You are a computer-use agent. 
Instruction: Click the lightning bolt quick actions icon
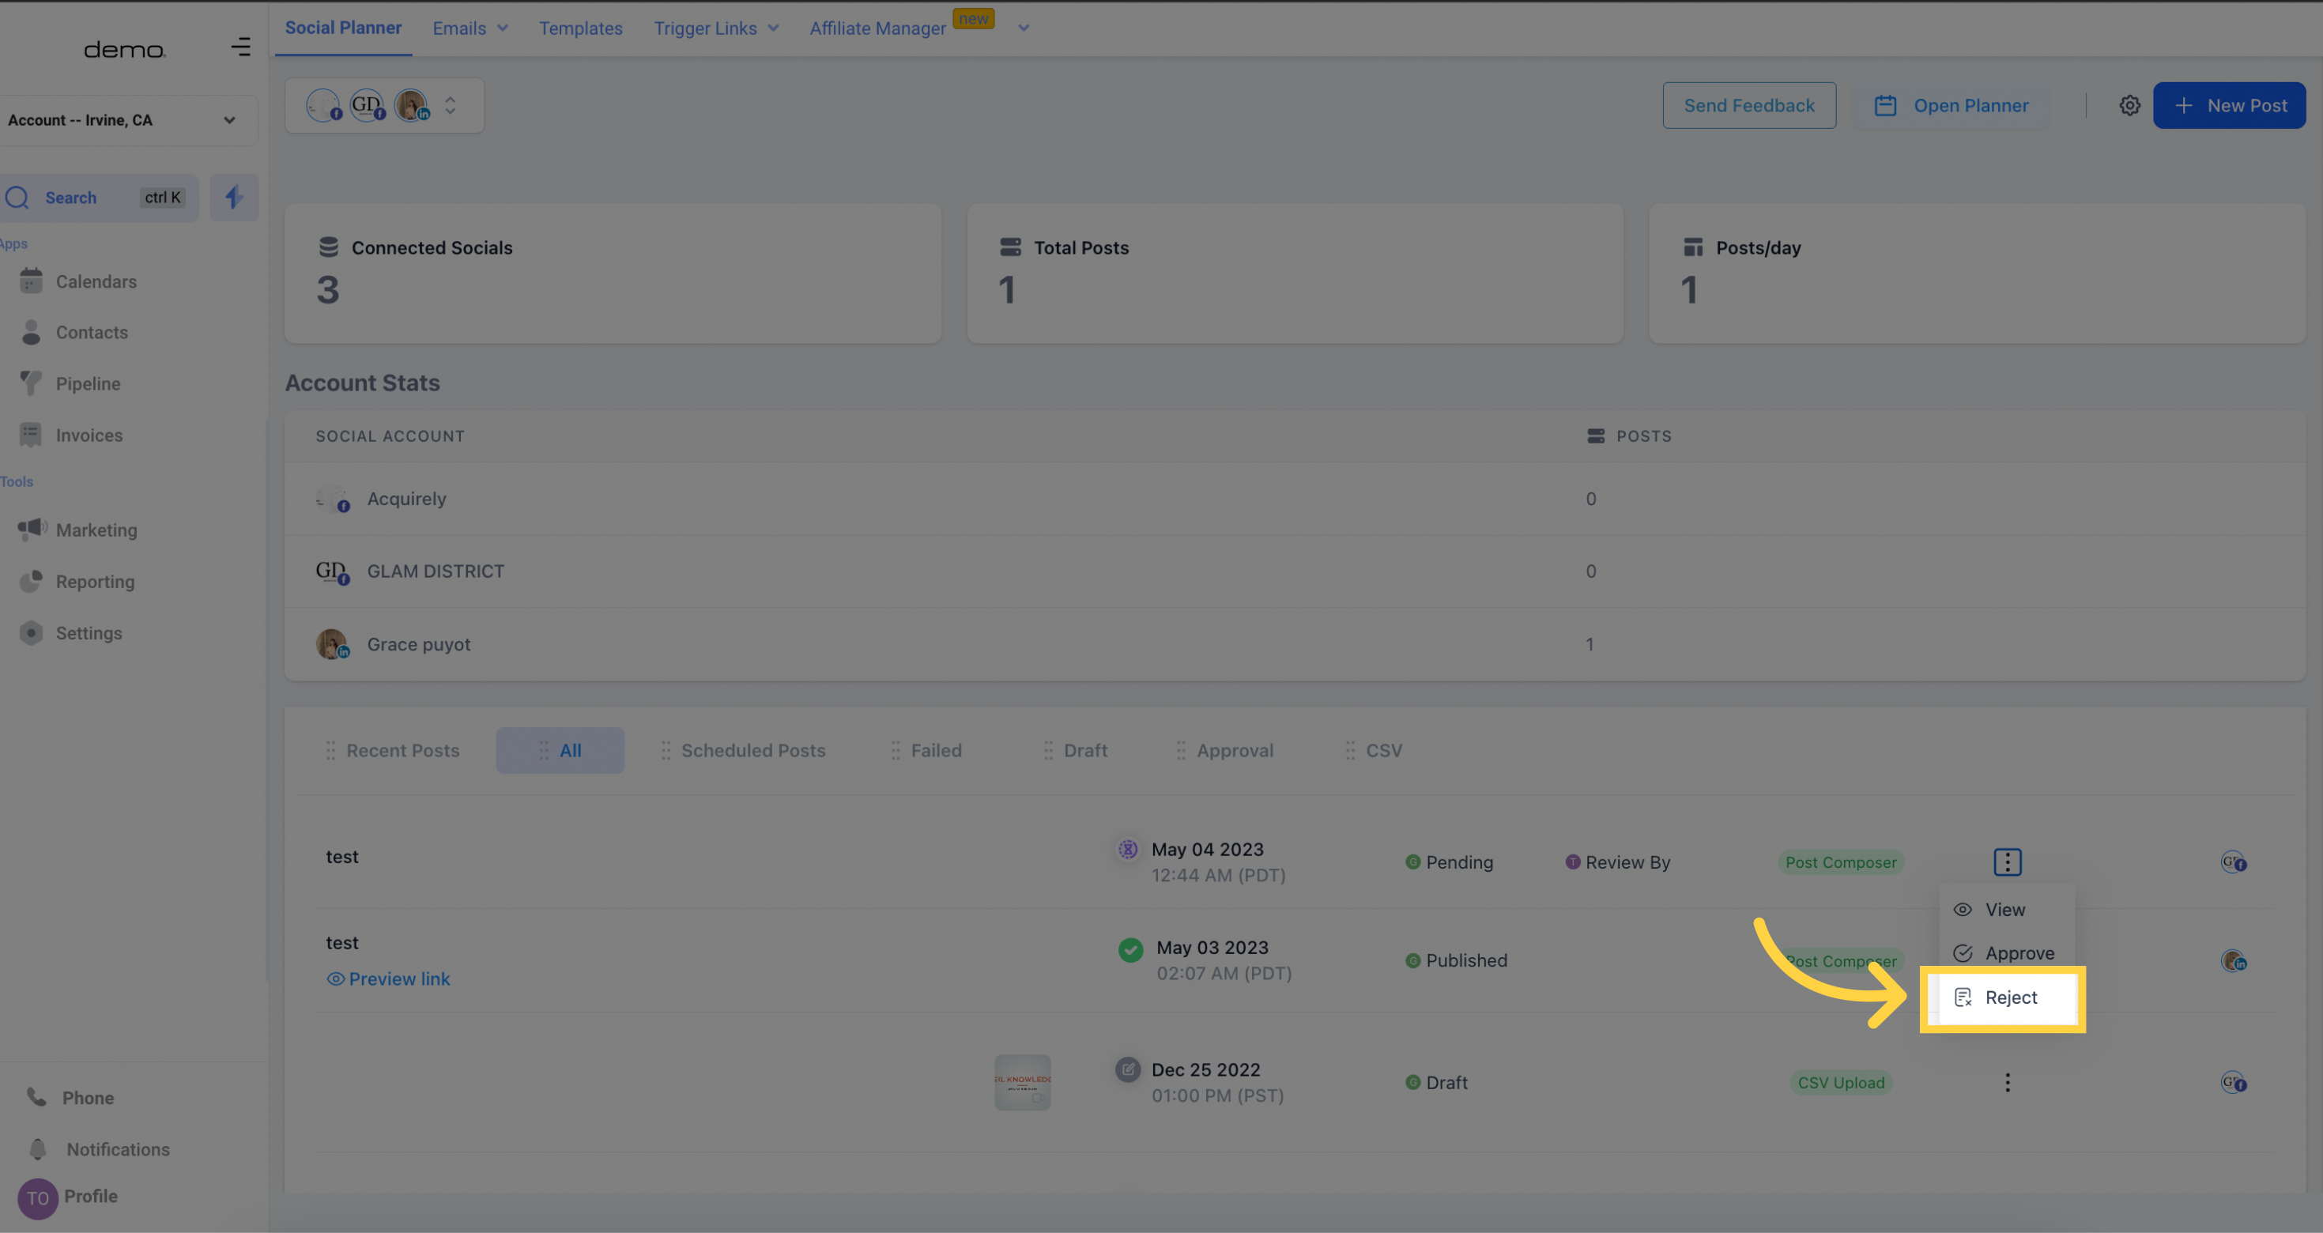tap(233, 197)
